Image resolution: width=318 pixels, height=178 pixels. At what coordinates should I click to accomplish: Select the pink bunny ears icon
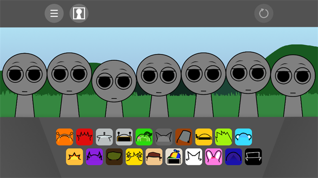click(214, 157)
